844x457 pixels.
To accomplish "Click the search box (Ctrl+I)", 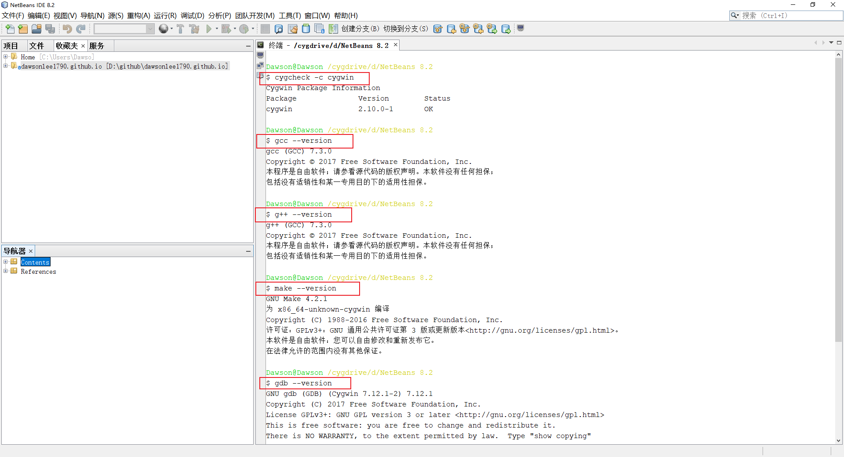I will (x=786, y=15).
